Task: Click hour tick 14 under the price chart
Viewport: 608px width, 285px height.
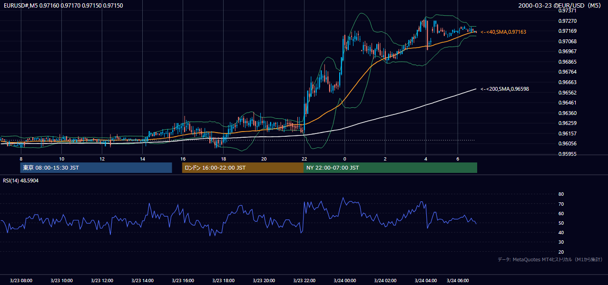Action: point(143,159)
